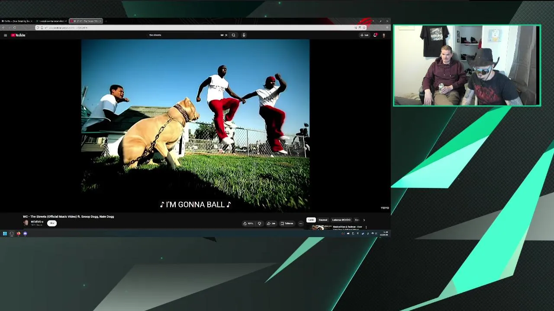
Task: Switch to the first browser tab
Action: click(x=16, y=21)
